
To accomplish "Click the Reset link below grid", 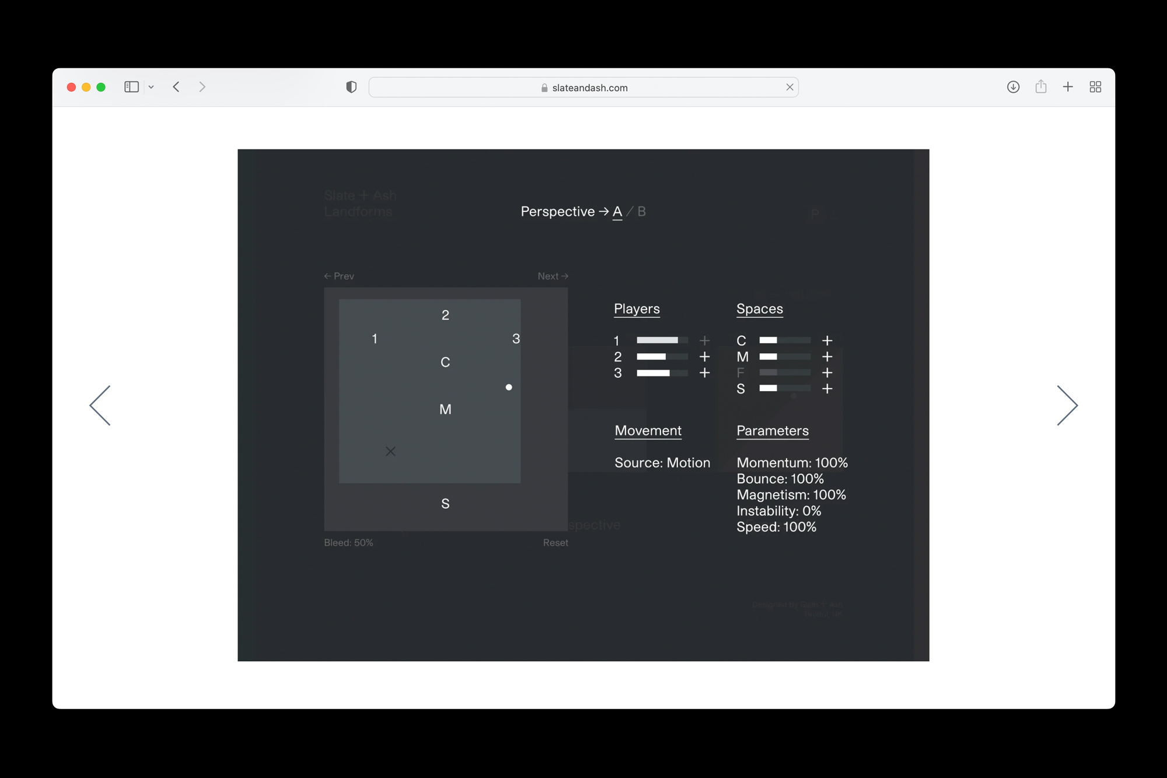I will pyautogui.click(x=555, y=543).
